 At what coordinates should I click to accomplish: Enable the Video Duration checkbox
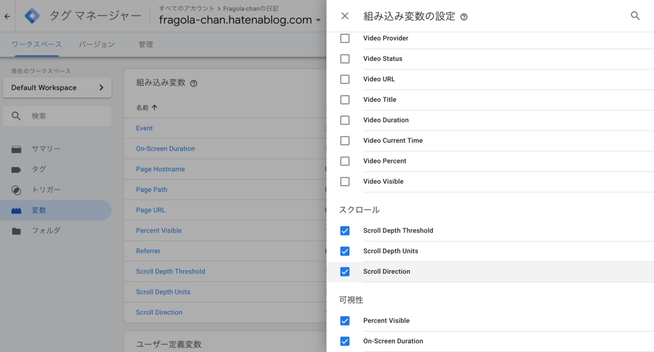coord(344,120)
